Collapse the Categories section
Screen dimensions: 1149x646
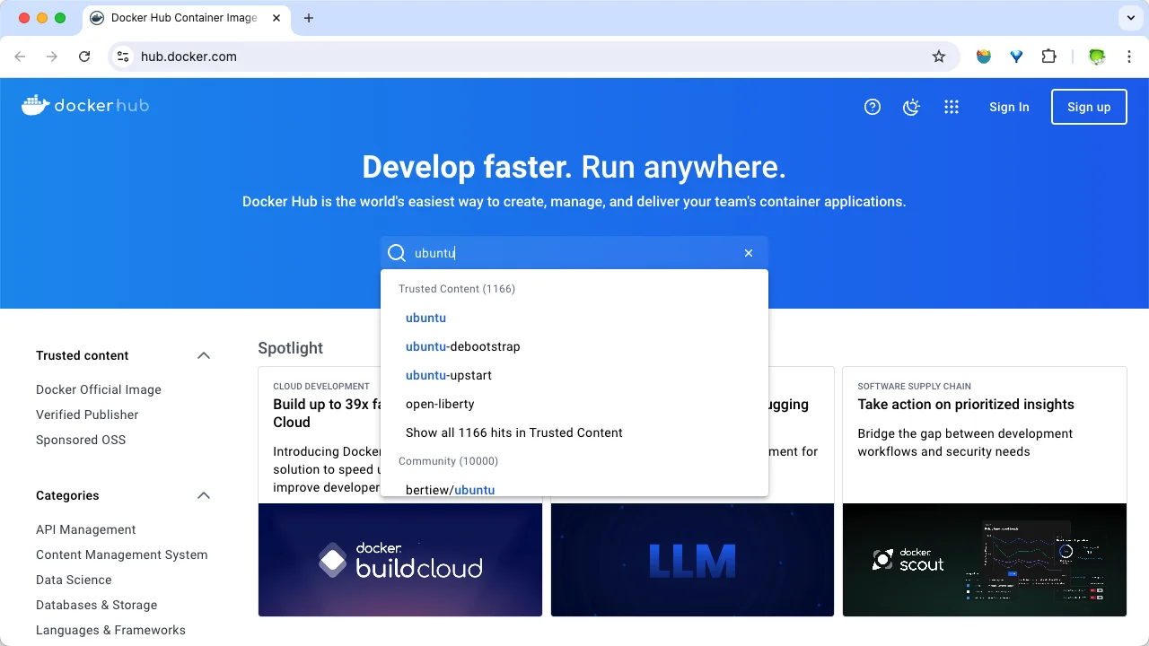[x=204, y=495]
